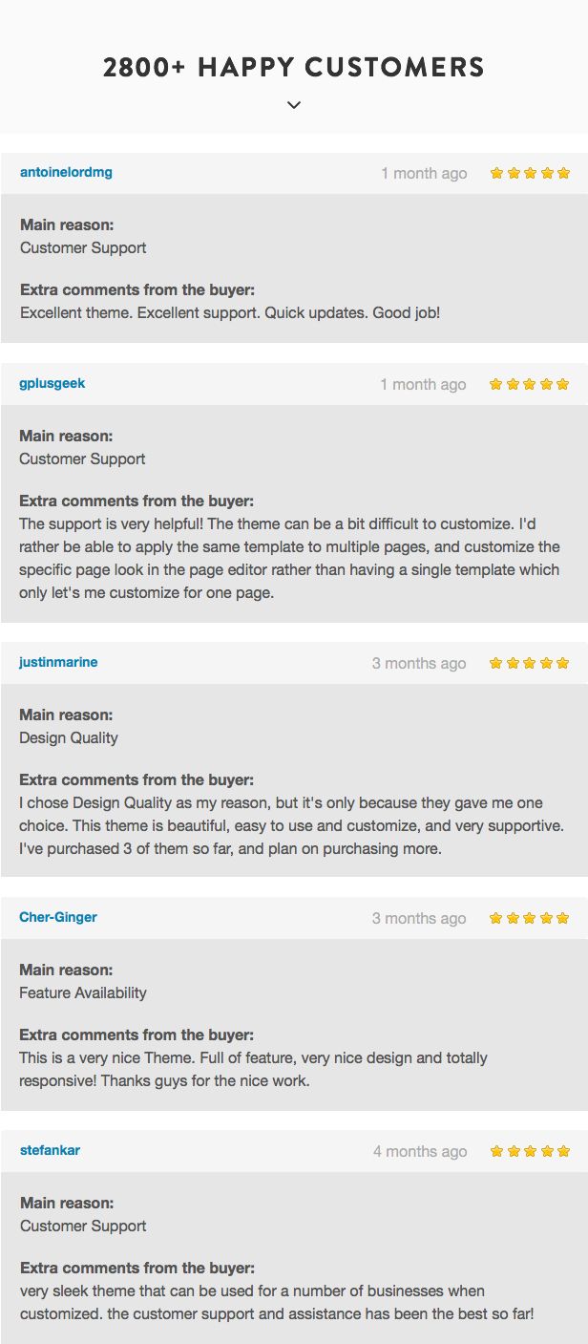Click the '2800+ Happy Customers' heading
The width and height of the screenshot is (588, 1344).
(294, 68)
